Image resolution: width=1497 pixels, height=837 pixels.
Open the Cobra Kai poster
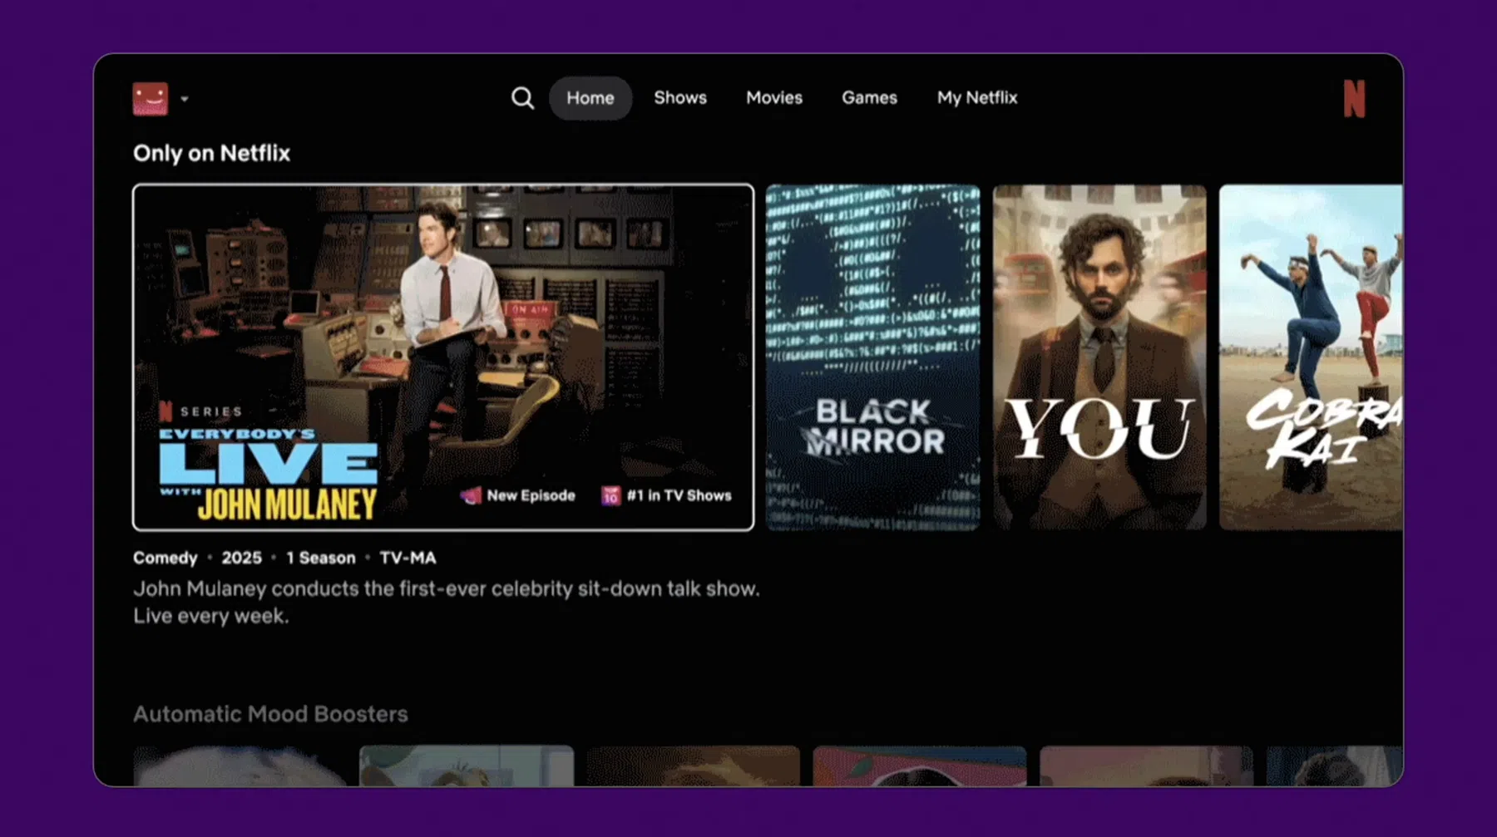pyautogui.click(x=1311, y=357)
